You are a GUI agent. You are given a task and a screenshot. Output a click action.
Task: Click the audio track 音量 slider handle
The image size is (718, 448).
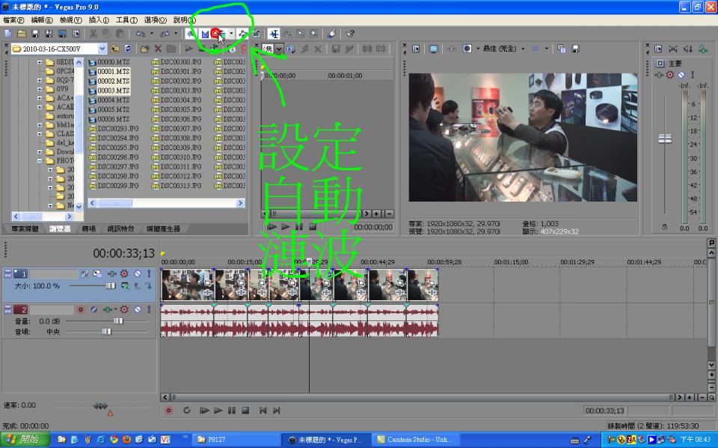[x=117, y=320]
